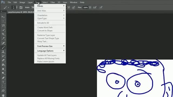Select the Clone Stamp tool
Screen dimensions: 173x97
pyautogui.click(x=3, y=52)
